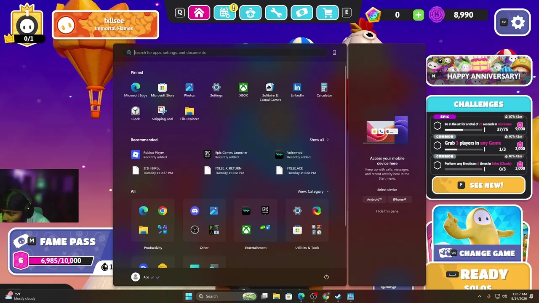The height and width of the screenshot is (303, 539).
Task: Open the Utilities & Tools category folder
Action: coord(307,221)
